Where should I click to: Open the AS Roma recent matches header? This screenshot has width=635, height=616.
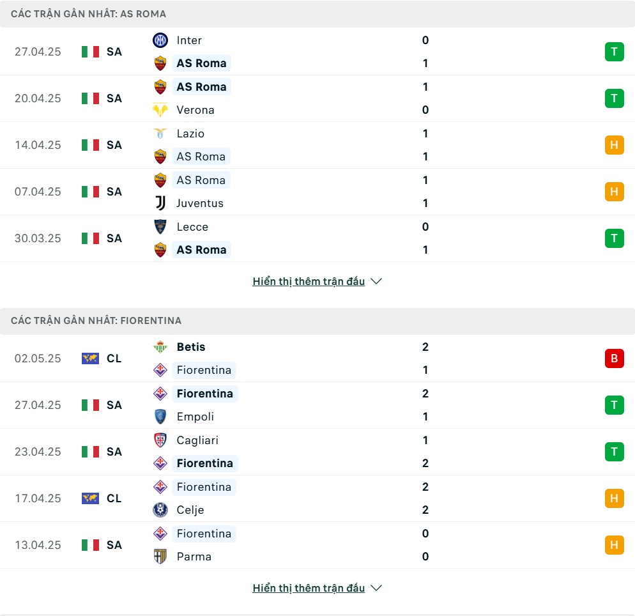tap(317, 14)
